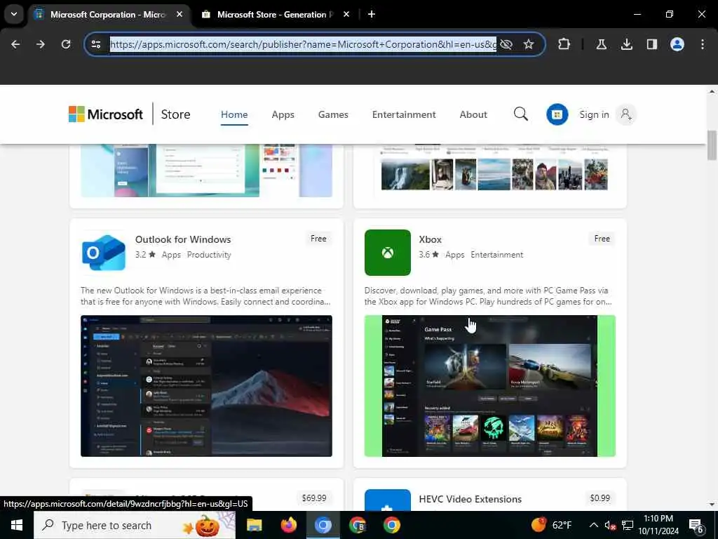Open the Xbox Game Pass screenshot thumbnail
718x539 pixels.
click(489, 385)
